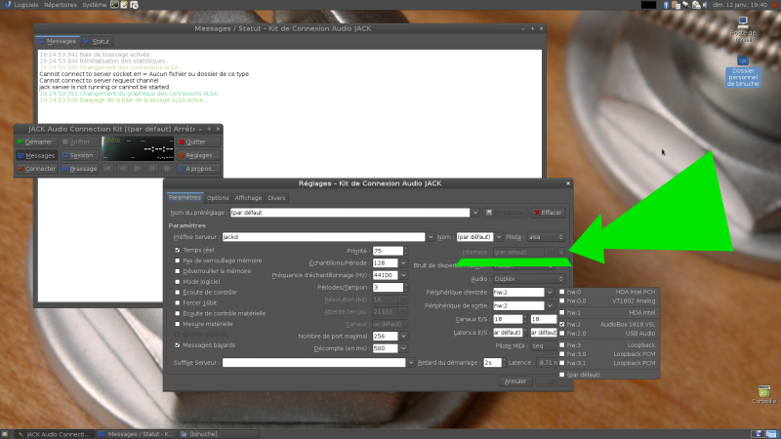Click the Arrêter button

point(79,141)
